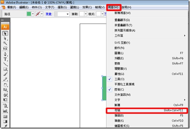Screen dimensions: 190x129
Task: Select the Eyedropper tool
Action: pos(5,126)
